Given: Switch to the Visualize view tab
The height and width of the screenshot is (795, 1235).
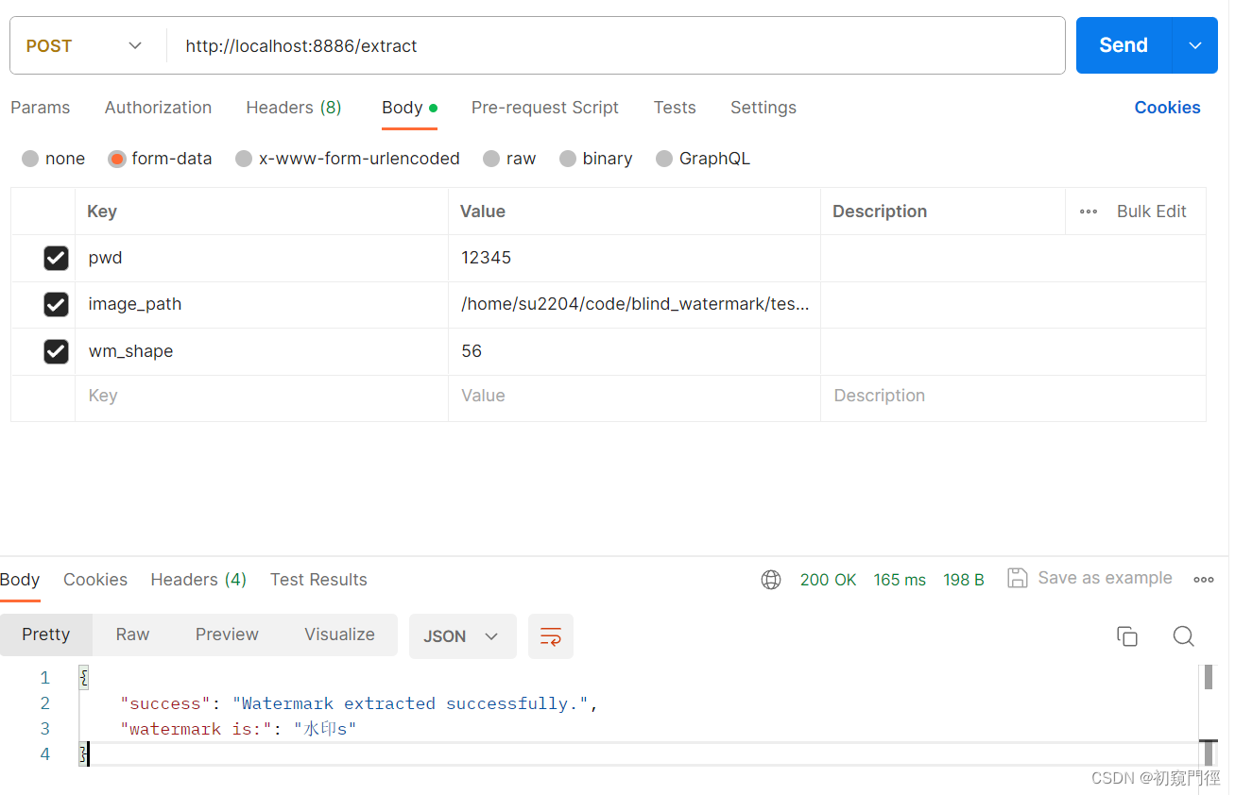Looking at the screenshot, I should coord(339,634).
